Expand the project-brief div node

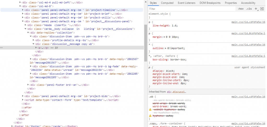tap(23, 14)
